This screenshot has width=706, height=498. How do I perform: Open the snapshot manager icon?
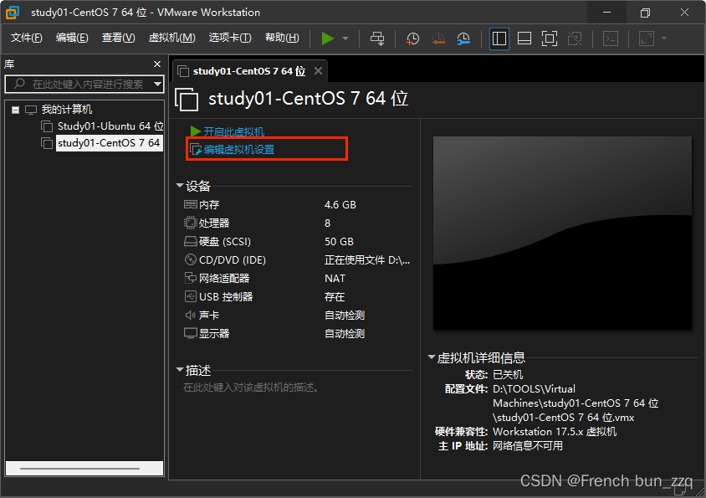point(463,39)
